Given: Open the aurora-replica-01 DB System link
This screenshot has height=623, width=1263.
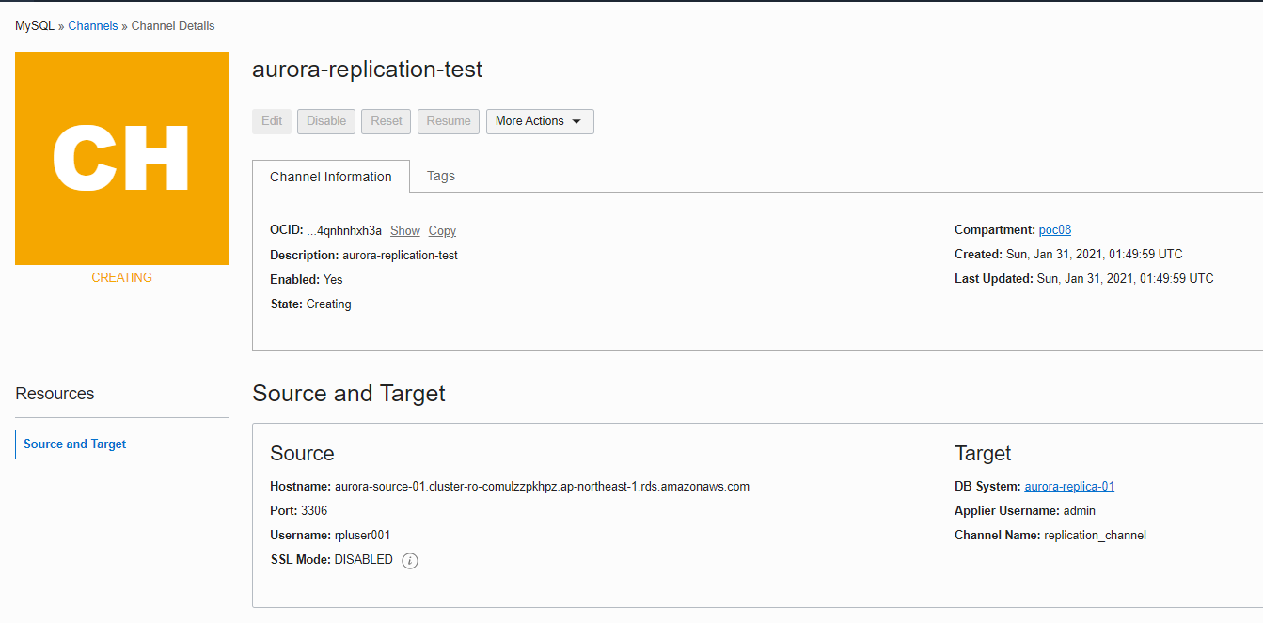Looking at the screenshot, I should 1069,486.
